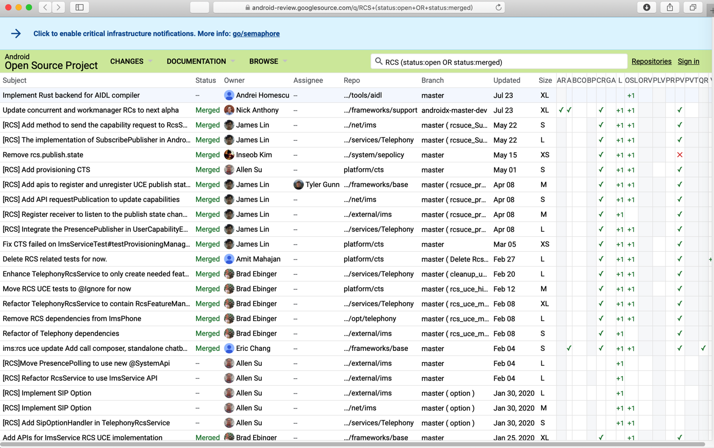The height and width of the screenshot is (448, 714).
Task: Click the lock icon in the address bar
Action: pos(247,8)
